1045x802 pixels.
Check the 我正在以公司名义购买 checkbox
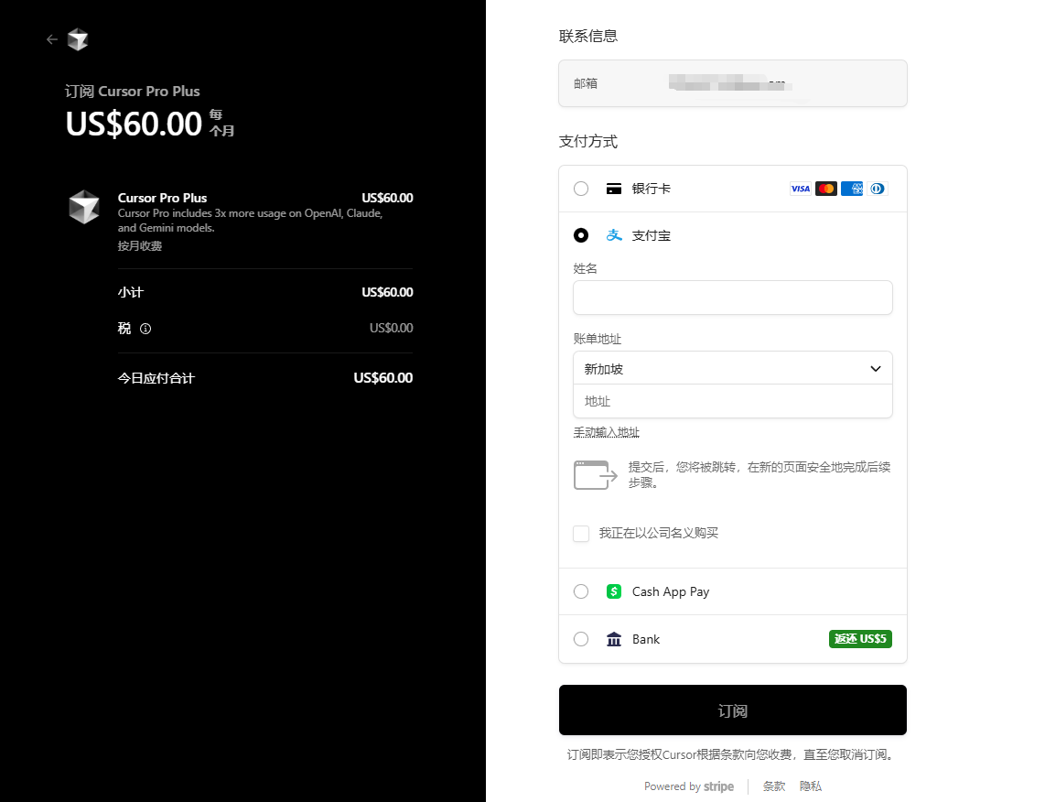tap(581, 534)
